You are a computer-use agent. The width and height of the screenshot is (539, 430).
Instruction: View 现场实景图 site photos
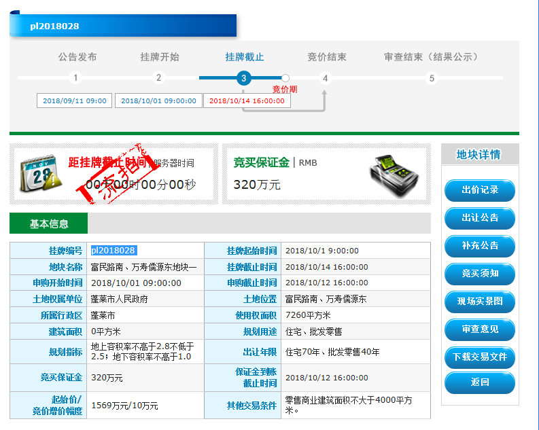(x=480, y=302)
